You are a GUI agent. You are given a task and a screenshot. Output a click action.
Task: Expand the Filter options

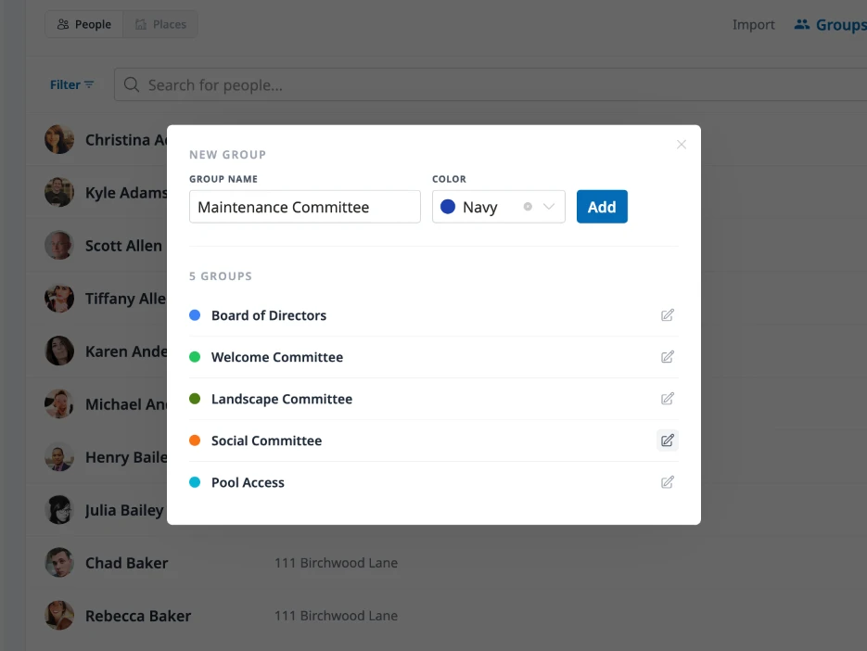[72, 84]
